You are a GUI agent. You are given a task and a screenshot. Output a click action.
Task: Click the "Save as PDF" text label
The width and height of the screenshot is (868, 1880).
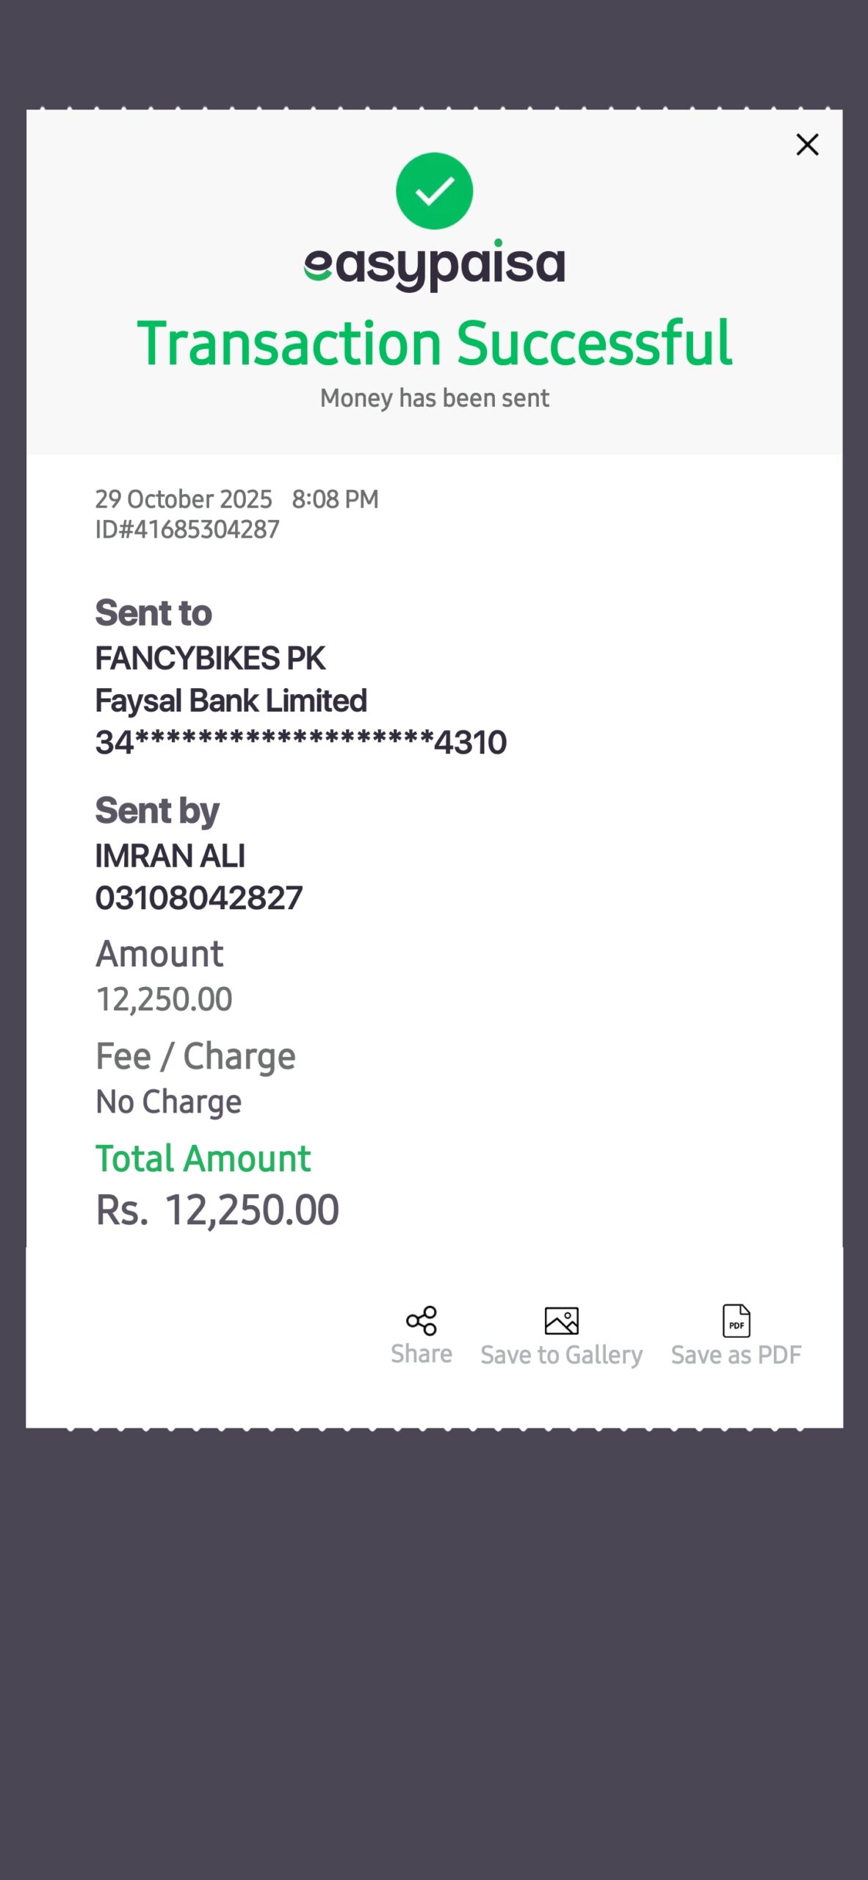point(736,1355)
